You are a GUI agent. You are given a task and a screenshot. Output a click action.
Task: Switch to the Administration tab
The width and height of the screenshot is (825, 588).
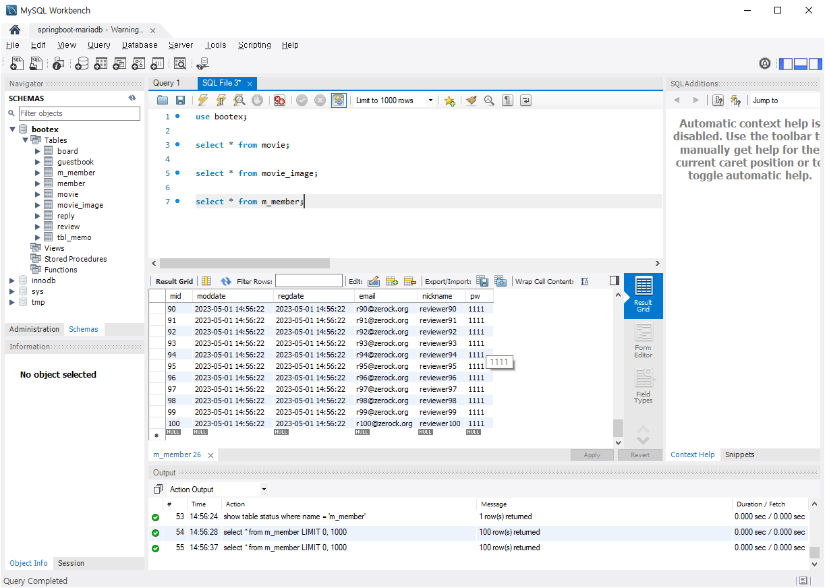(34, 329)
